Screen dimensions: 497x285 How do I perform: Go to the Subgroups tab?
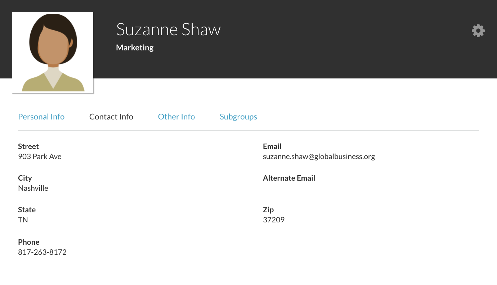[238, 117]
